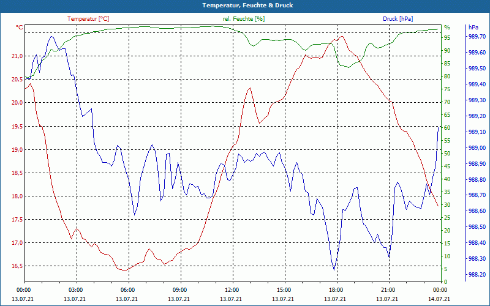This screenshot has height=306, width=490.
Task: Click the blue "hPa" axis unit label
Action: tap(473, 28)
